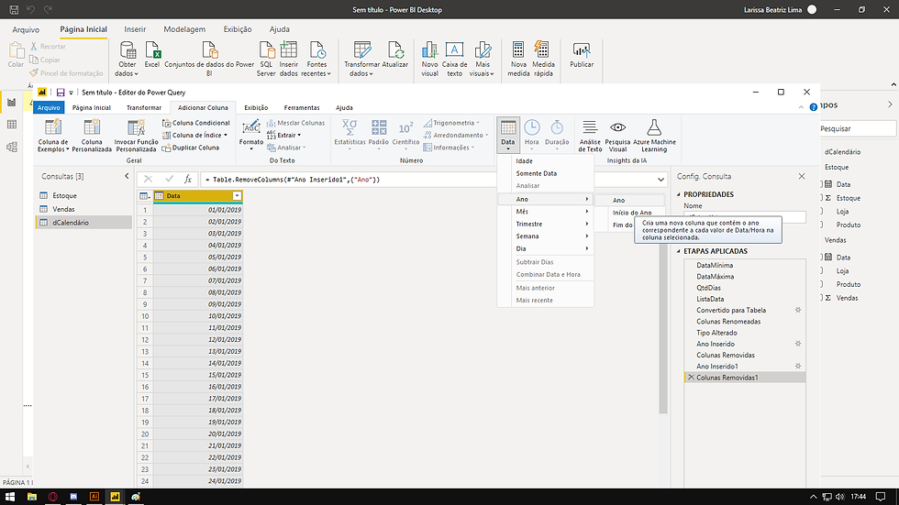Collapse PROPRIEDADES section
This screenshot has height=505, width=899.
click(679, 194)
